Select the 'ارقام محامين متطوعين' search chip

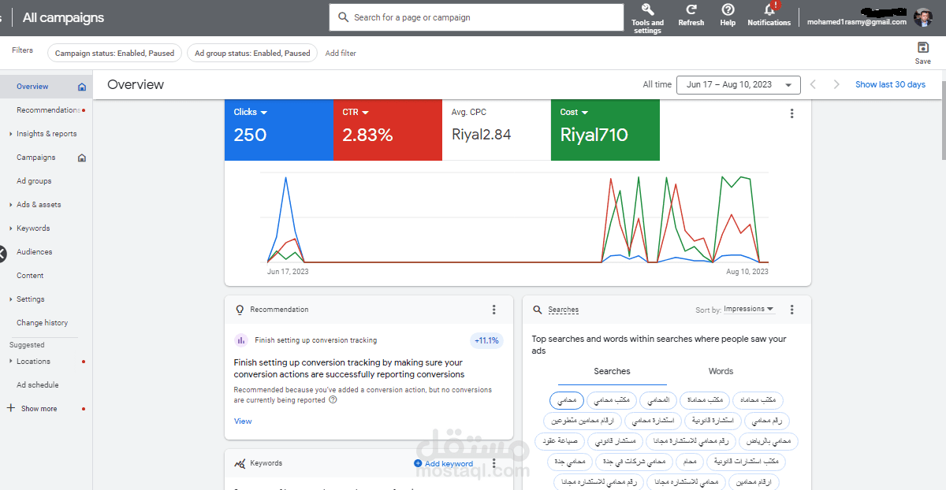click(583, 421)
